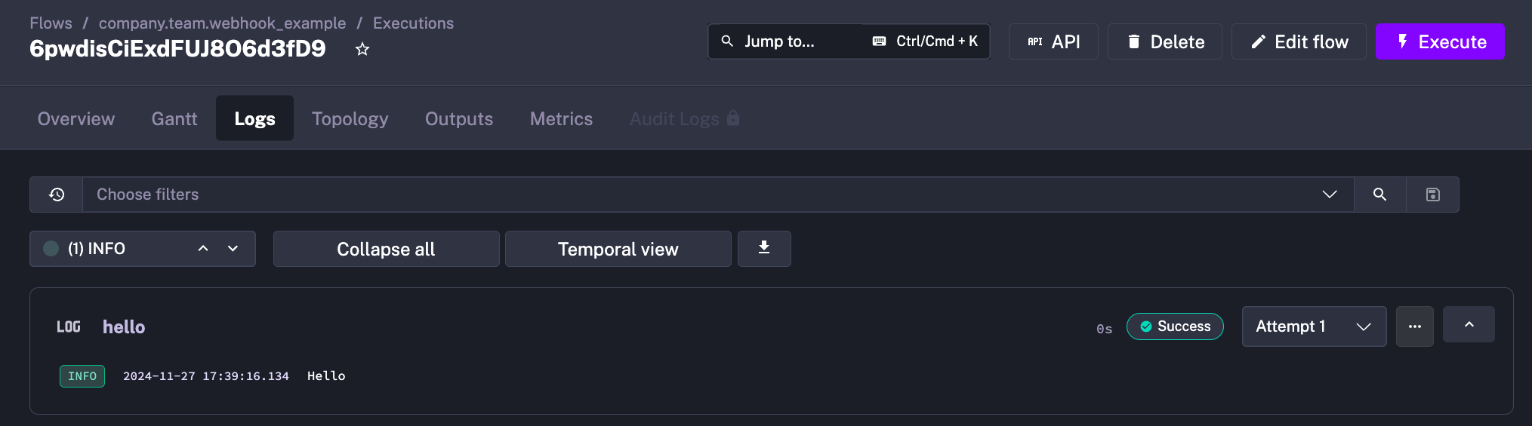The height and width of the screenshot is (426, 1532).
Task: Open the Topology tab
Action: (x=350, y=118)
